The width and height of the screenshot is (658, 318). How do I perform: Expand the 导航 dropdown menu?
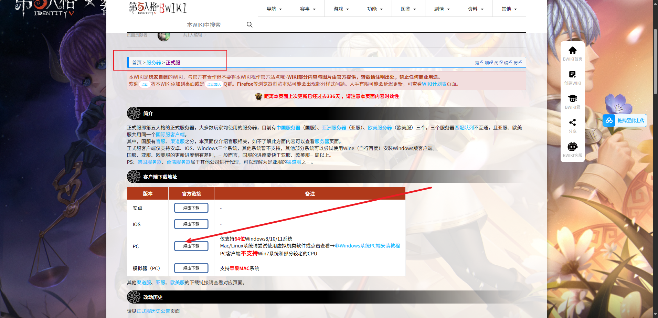(274, 9)
